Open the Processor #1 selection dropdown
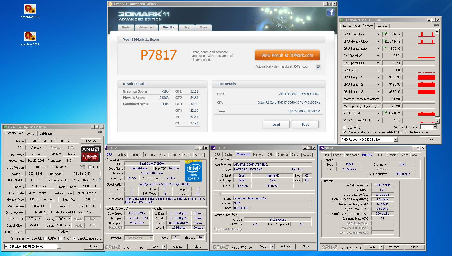This screenshot has height=256, width=452. click(151, 238)
